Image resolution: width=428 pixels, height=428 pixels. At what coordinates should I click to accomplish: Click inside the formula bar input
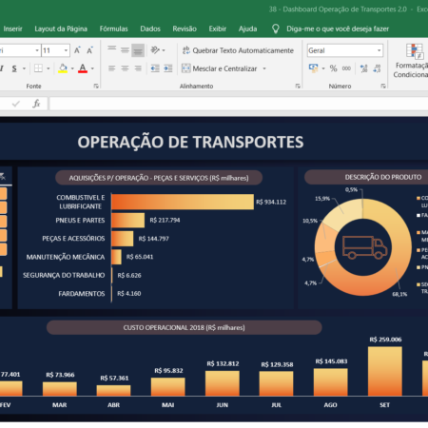pos(239,104)
